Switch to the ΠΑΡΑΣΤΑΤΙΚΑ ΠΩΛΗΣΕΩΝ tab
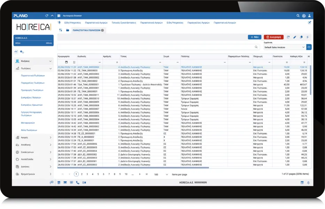Viewport: 325px width, 209px height. [86, 30]
